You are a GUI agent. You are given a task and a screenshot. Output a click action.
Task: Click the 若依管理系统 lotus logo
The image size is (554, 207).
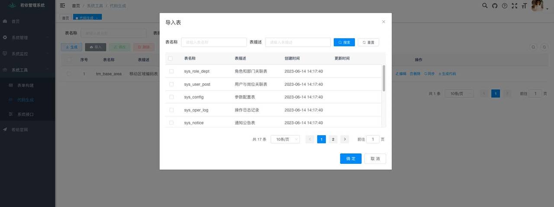[12, 5]
